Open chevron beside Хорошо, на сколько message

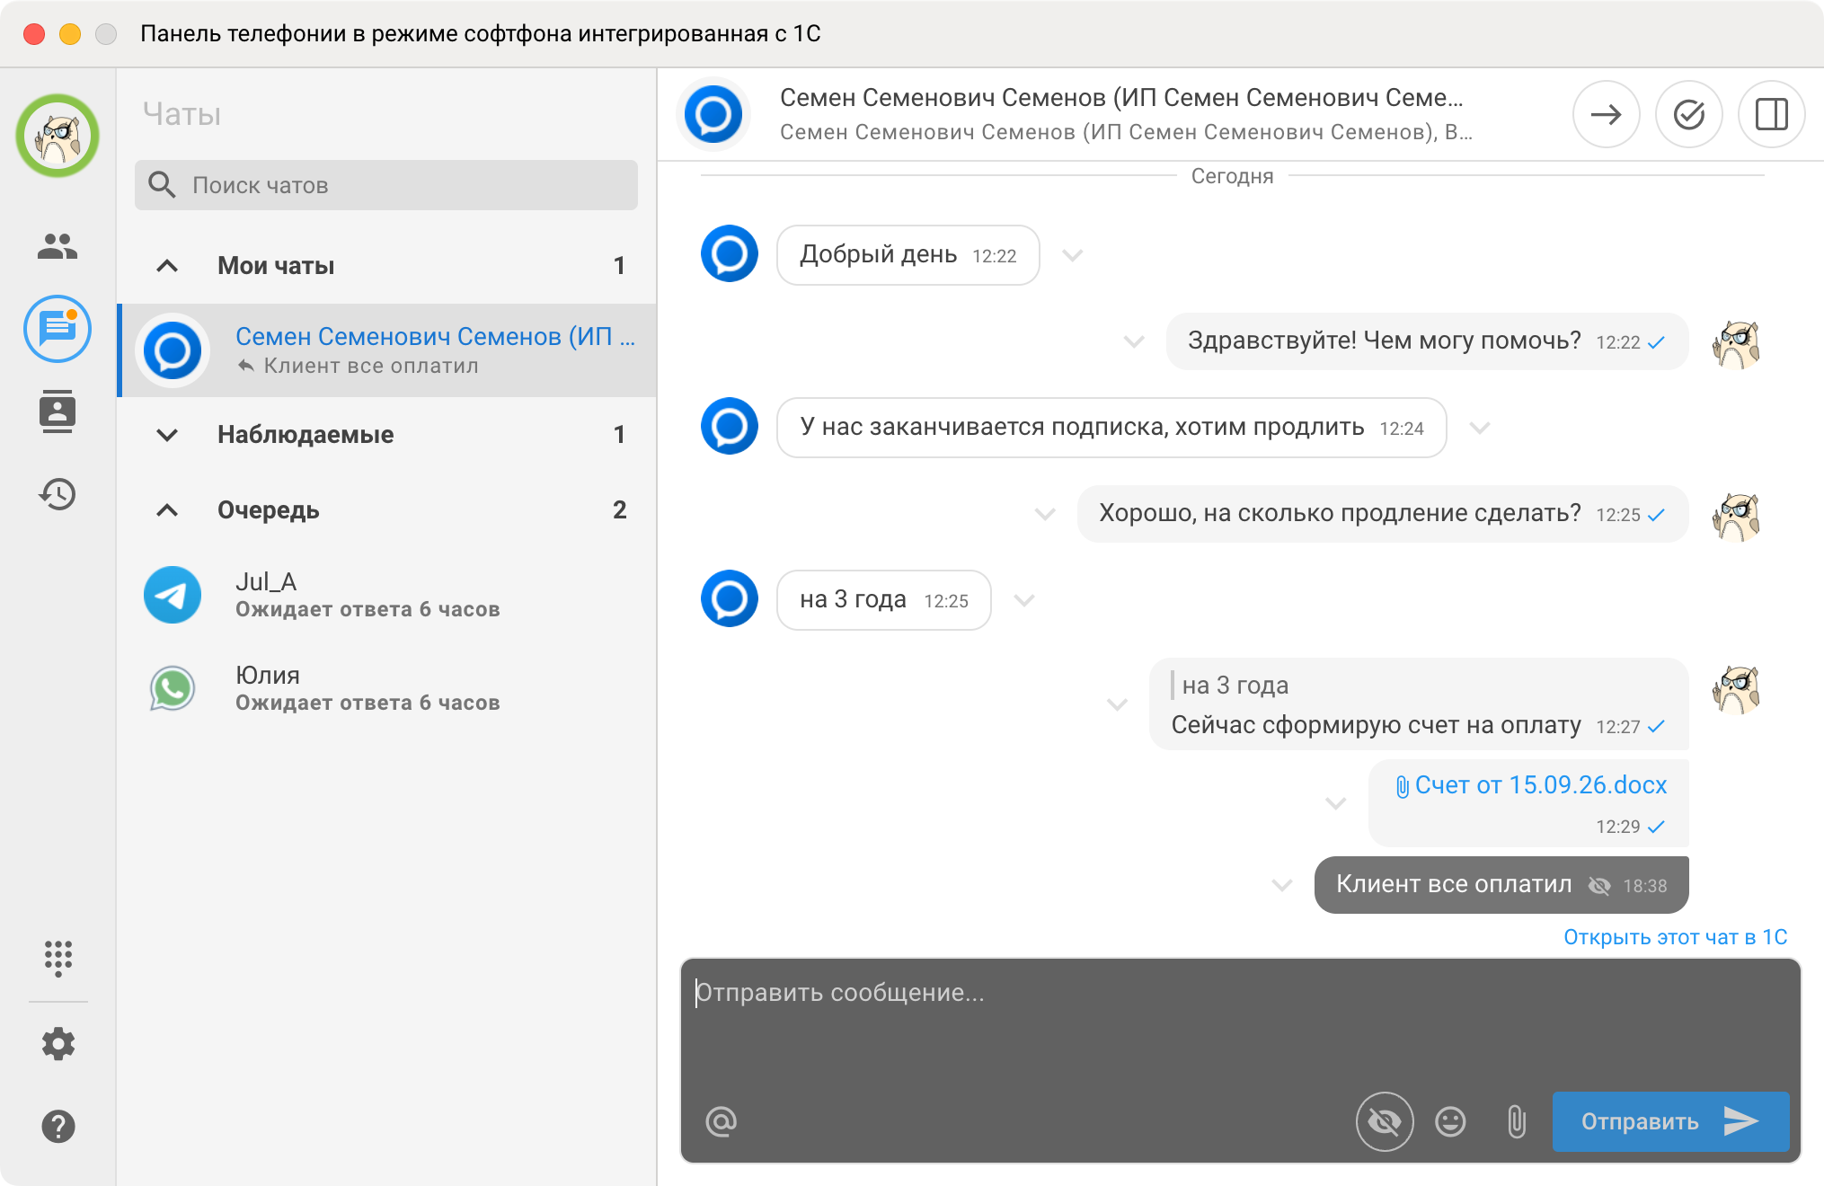click(x=1044, y=514)
